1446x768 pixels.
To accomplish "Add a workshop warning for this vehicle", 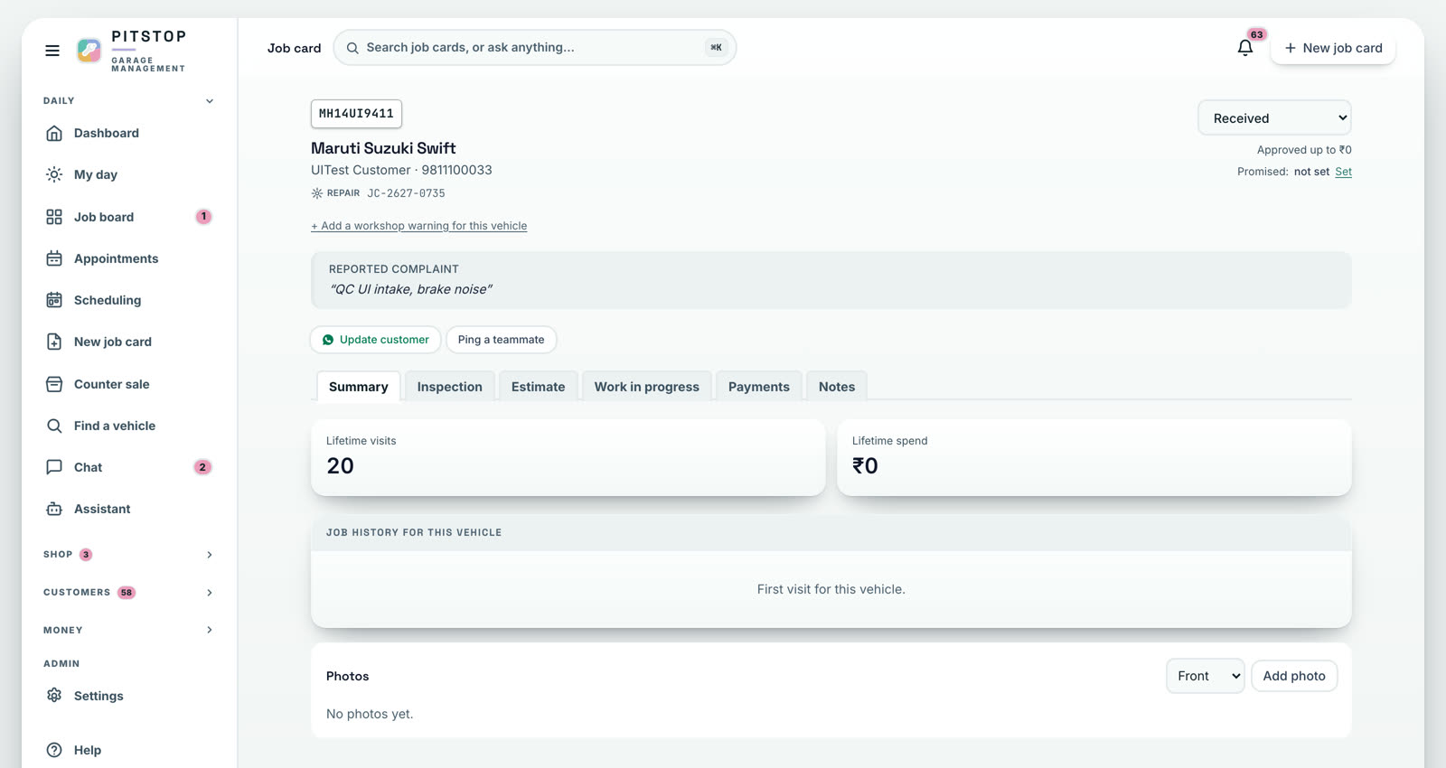I will click(x=419, y=226).
